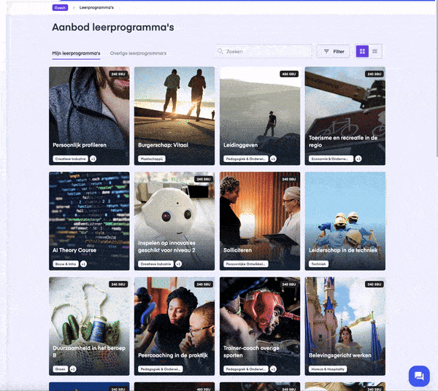Click the magnifier icon in Zoeken
The height and width of the screenshot is (391, 438).
point(220,51)
